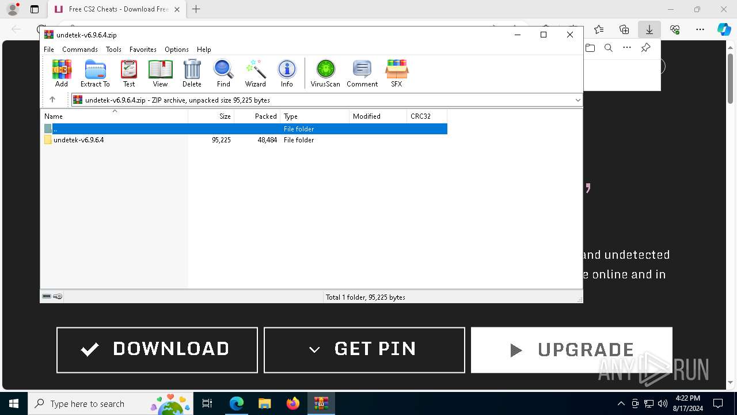Open Edge Downloads toolbar button

tap(649, 29)
